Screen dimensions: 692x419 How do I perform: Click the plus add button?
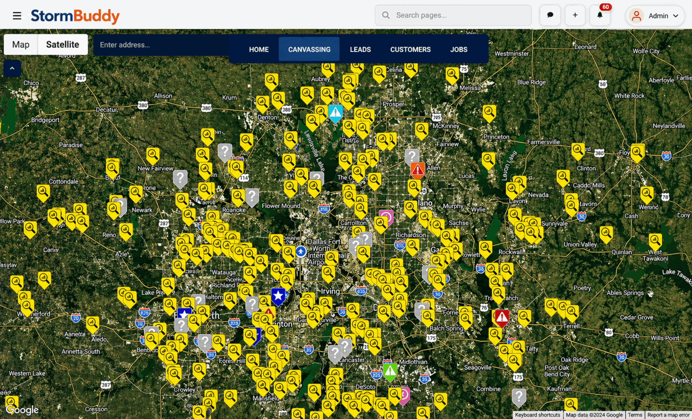[x=575, y=15]
